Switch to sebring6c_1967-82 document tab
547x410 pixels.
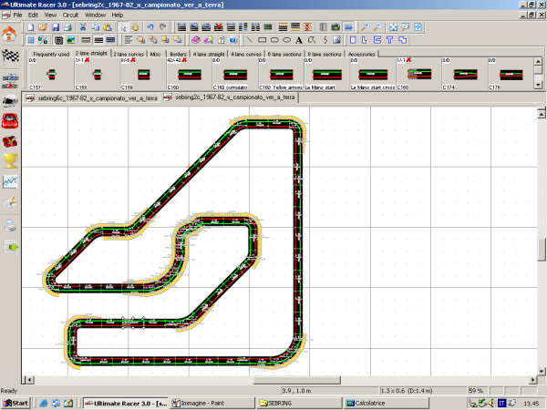91,97
